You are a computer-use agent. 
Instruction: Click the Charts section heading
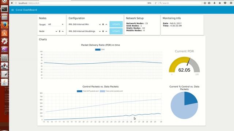coord(43,39)
